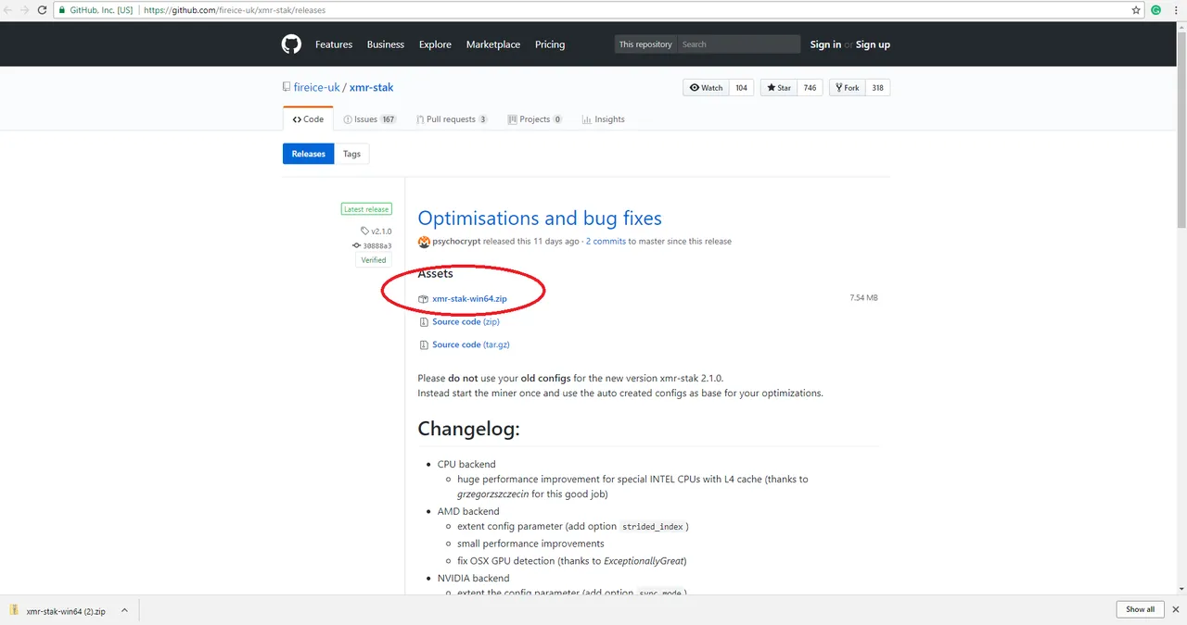The image size is (1187, 625).
Task: Go back with browser back arrow
Action: (x=8, y=10)
